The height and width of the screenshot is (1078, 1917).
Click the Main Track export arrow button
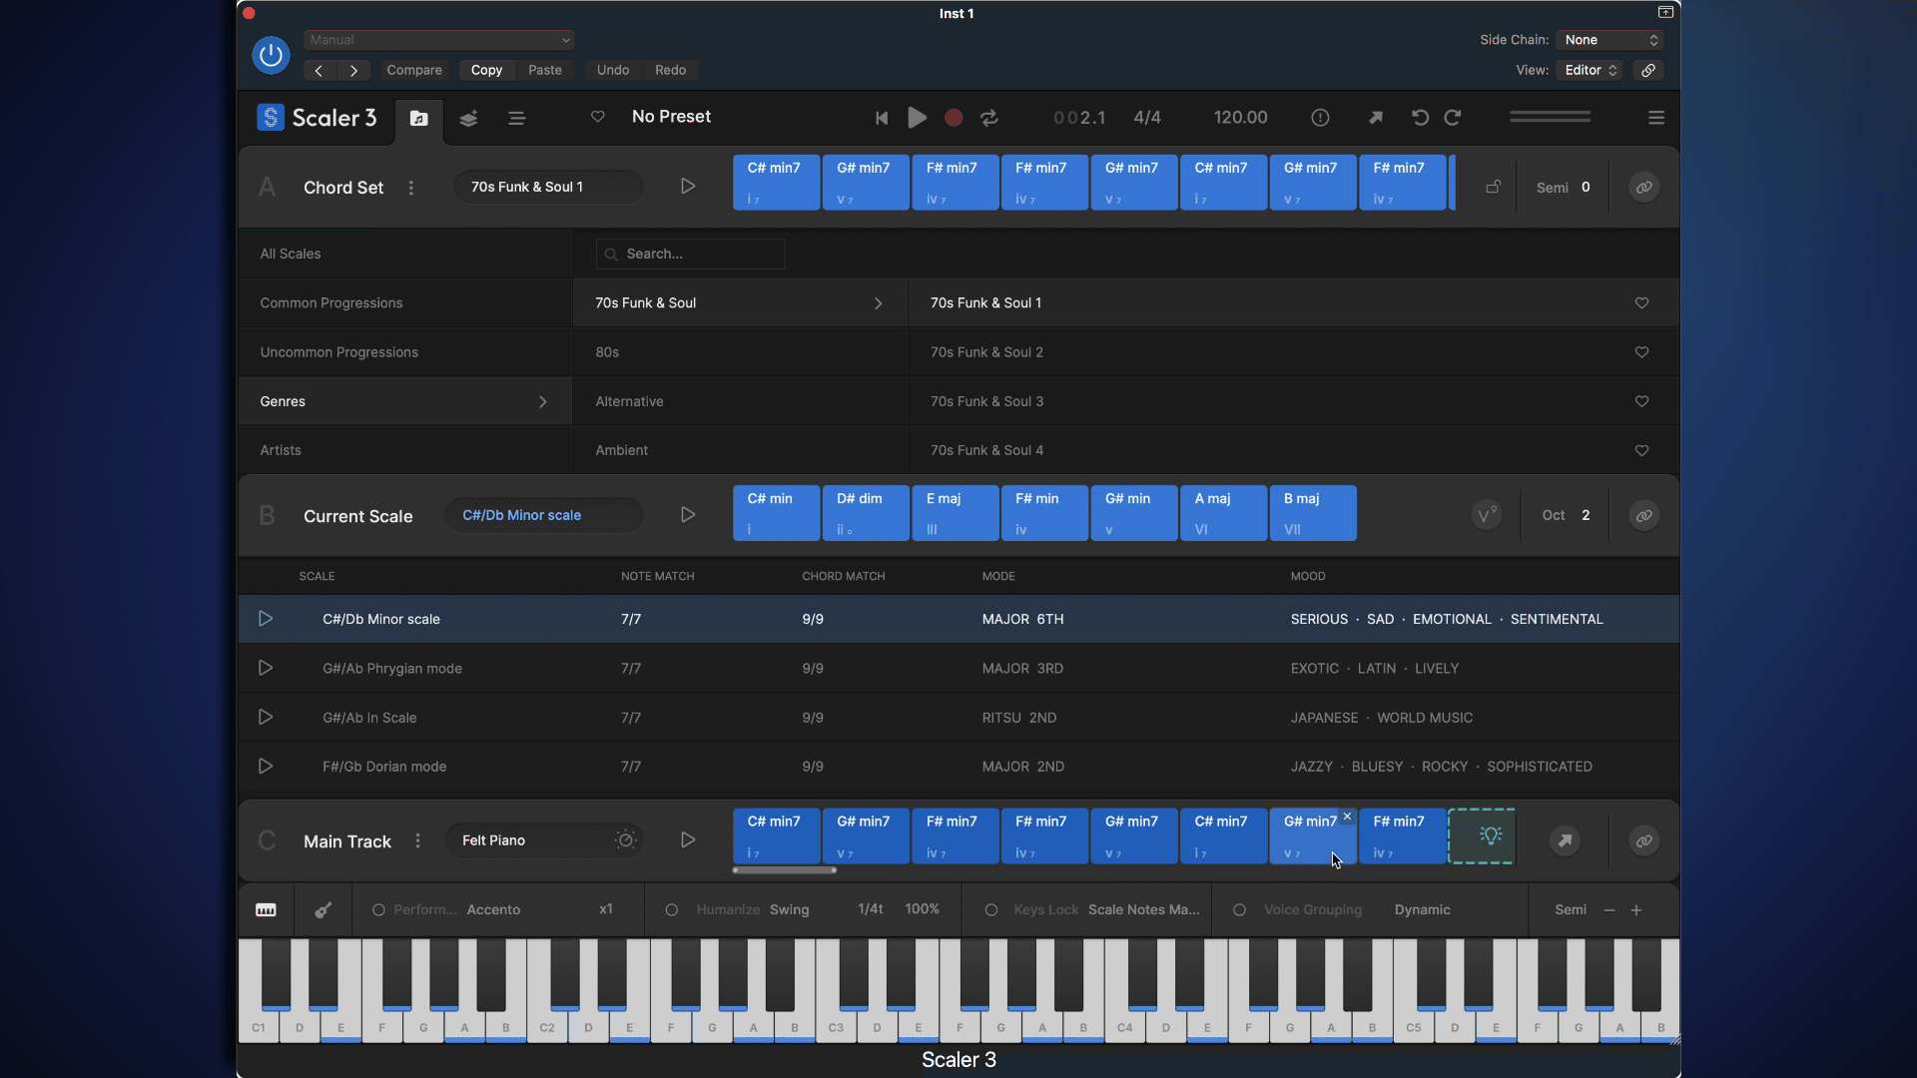tap(1565, 840)
